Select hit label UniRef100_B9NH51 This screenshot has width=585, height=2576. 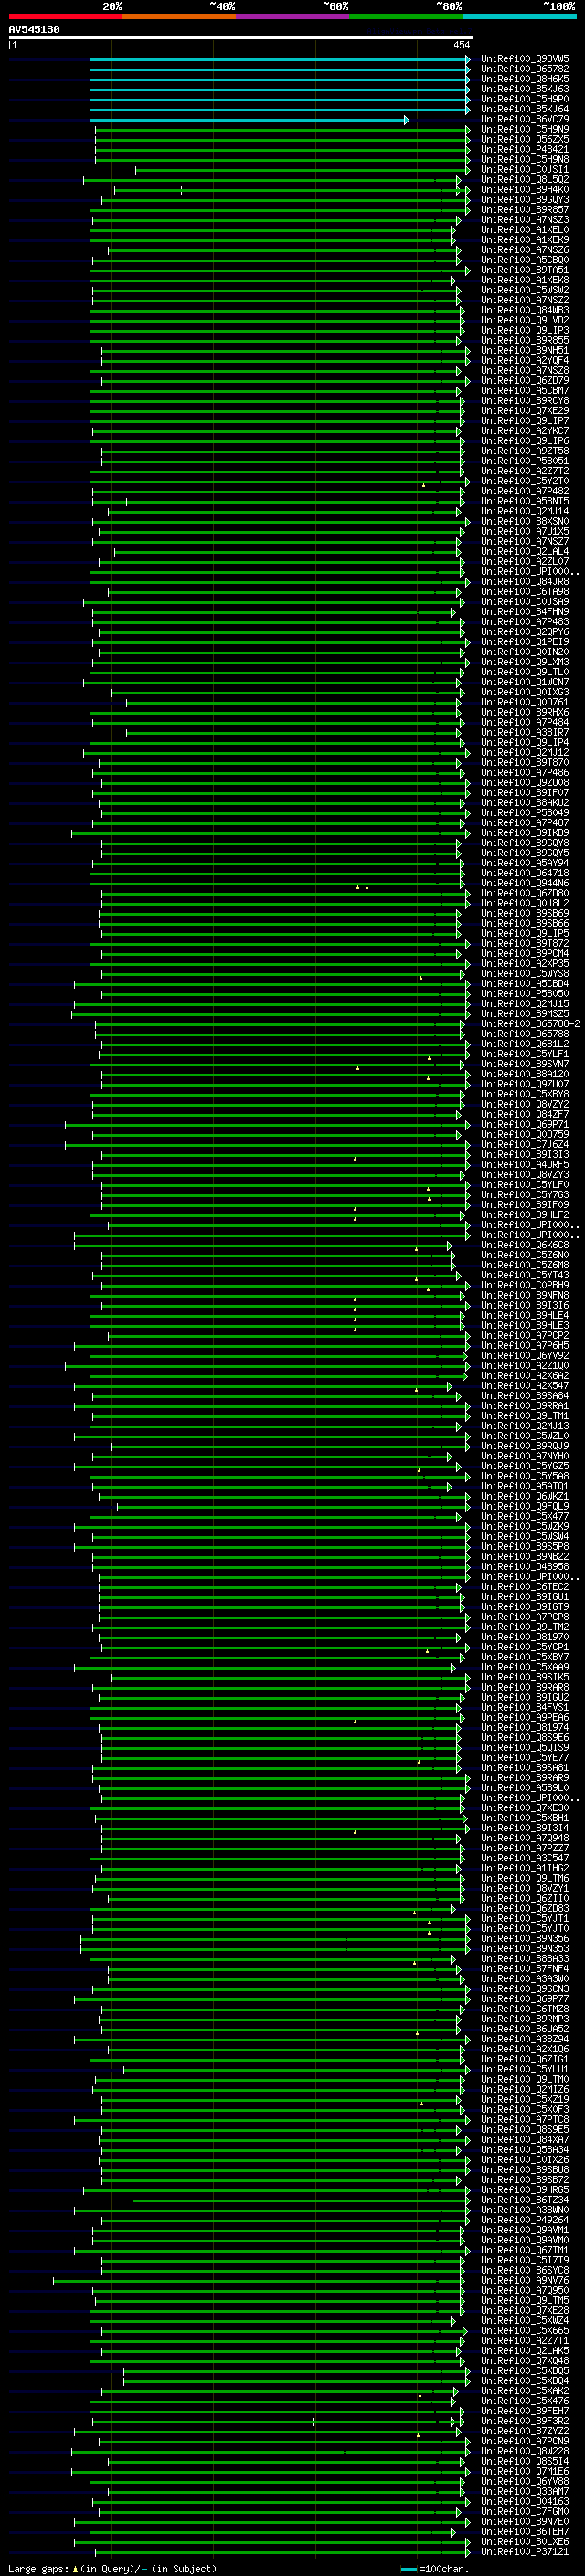click(525, 350)
